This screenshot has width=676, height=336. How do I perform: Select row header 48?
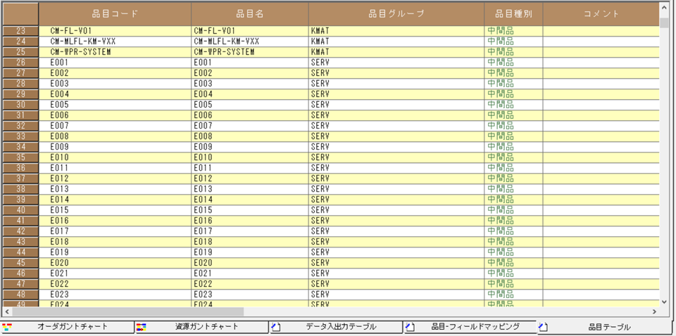[x=20, y=295]
